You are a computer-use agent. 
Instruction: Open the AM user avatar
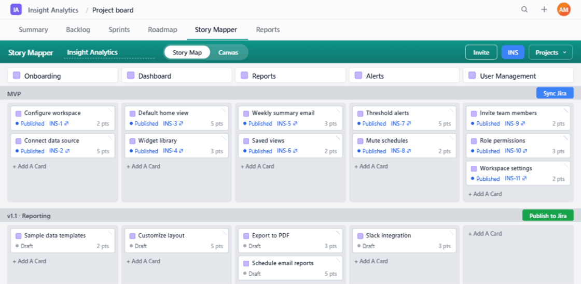click(563, 10)
